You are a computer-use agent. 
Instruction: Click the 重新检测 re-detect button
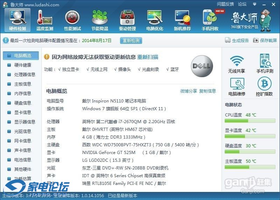tap(131, 41)
